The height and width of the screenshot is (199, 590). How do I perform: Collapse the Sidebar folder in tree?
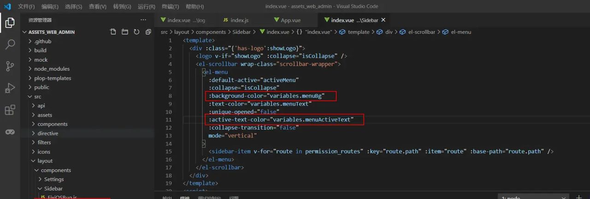point(53,189)
